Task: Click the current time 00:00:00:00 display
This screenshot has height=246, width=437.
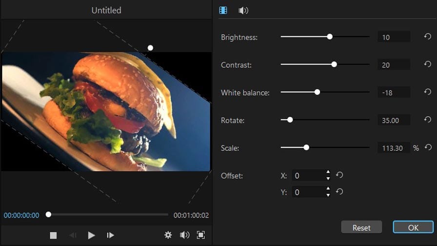Action: pos(21,215)
